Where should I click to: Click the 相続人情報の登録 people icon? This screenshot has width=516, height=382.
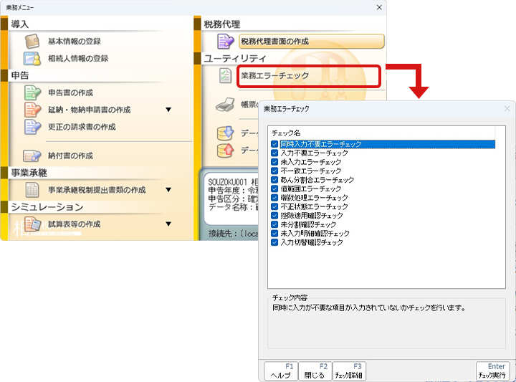click(32, 59)
